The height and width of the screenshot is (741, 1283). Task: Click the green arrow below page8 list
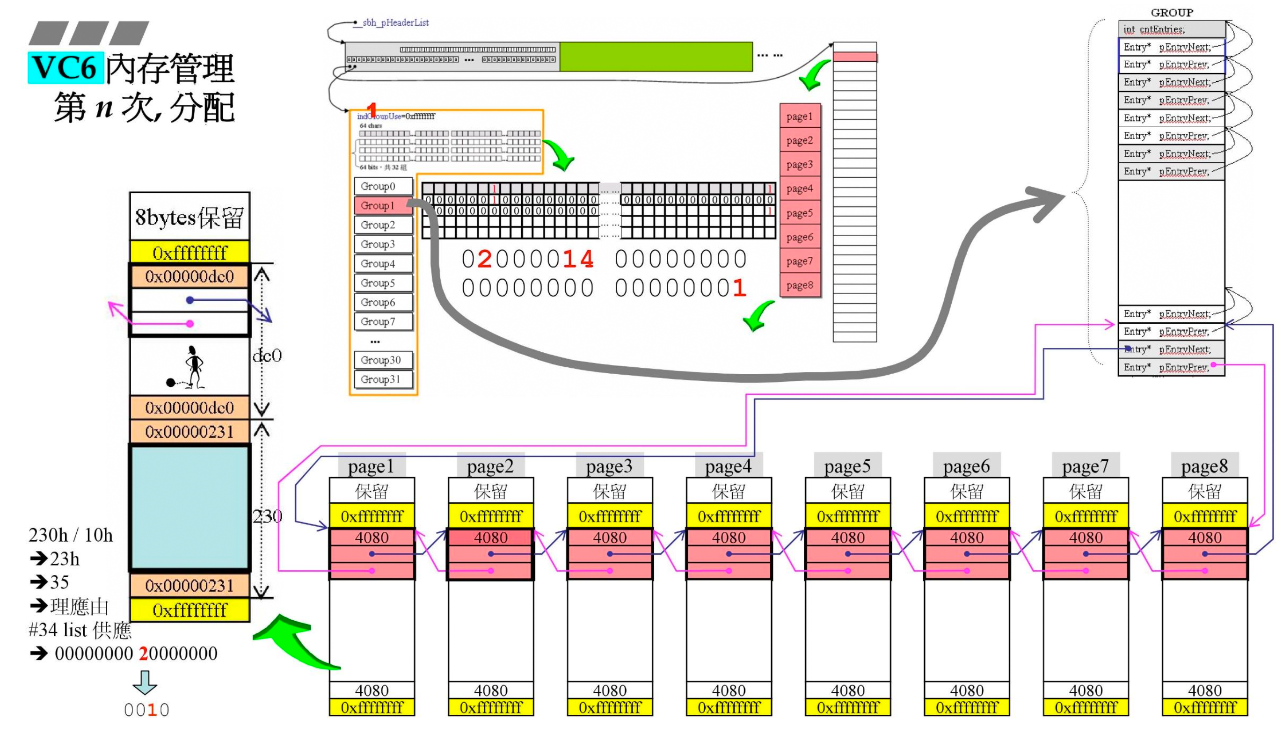pyautogui.click(x=758, y=316)
